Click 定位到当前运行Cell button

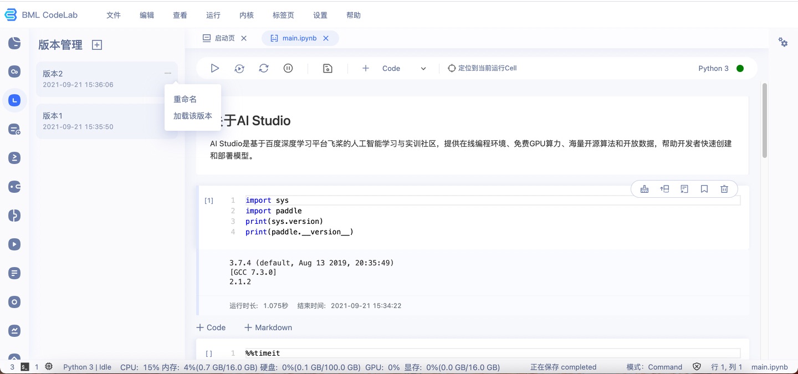point(482,68)
